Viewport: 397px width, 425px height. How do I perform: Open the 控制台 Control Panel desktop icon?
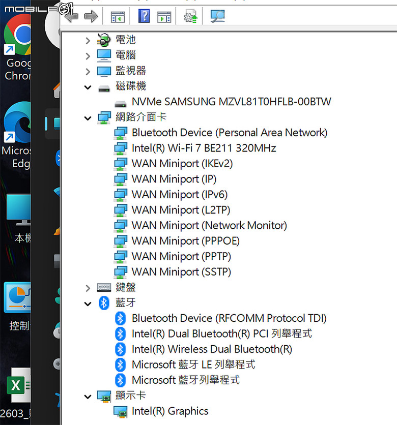18,306
